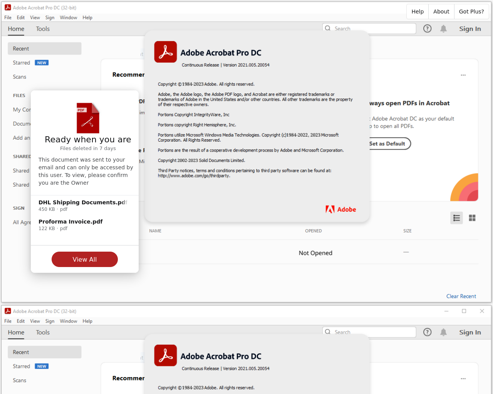Open Edit menu in top window

(21, 18)
